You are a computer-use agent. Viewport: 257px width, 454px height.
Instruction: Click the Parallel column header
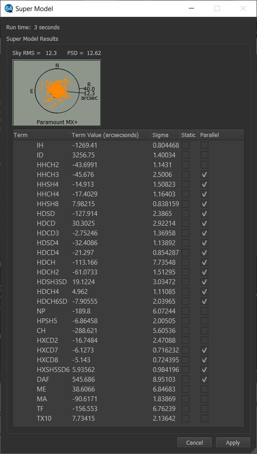coord(221,135)
